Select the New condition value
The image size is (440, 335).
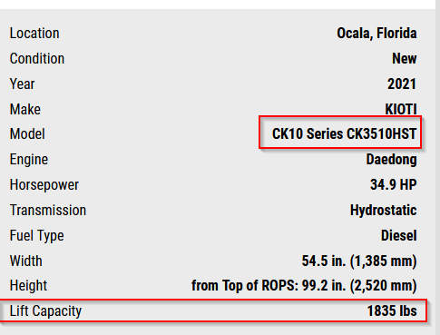click(405, 59)
